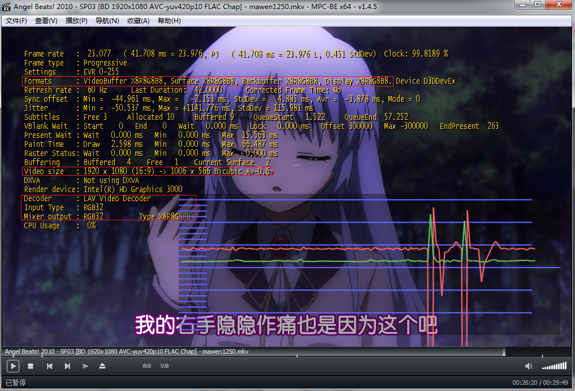The height and width of the screenshot is (391, 575).
Task: Open the 播放(P) menu
Action: [x=76, y=21]
